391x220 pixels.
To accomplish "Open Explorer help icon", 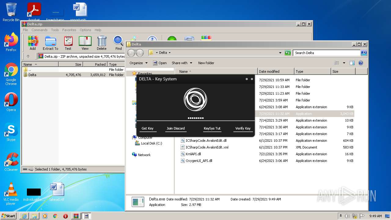I will 361,63.
